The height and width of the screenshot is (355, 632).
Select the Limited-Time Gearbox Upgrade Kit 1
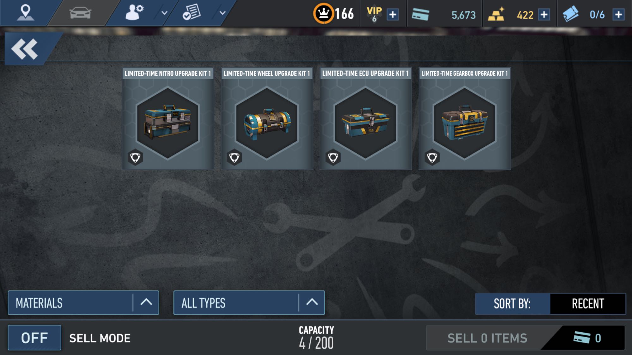point(465,119)
